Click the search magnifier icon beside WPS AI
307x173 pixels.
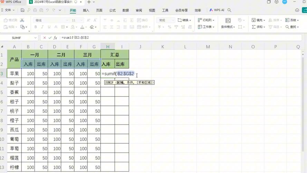click(229, 10)
